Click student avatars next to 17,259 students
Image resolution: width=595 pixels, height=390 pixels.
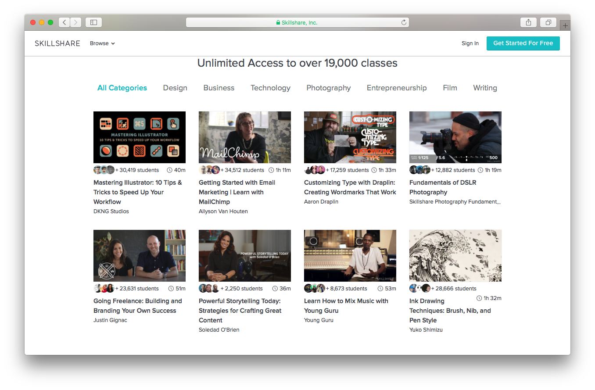315,170
